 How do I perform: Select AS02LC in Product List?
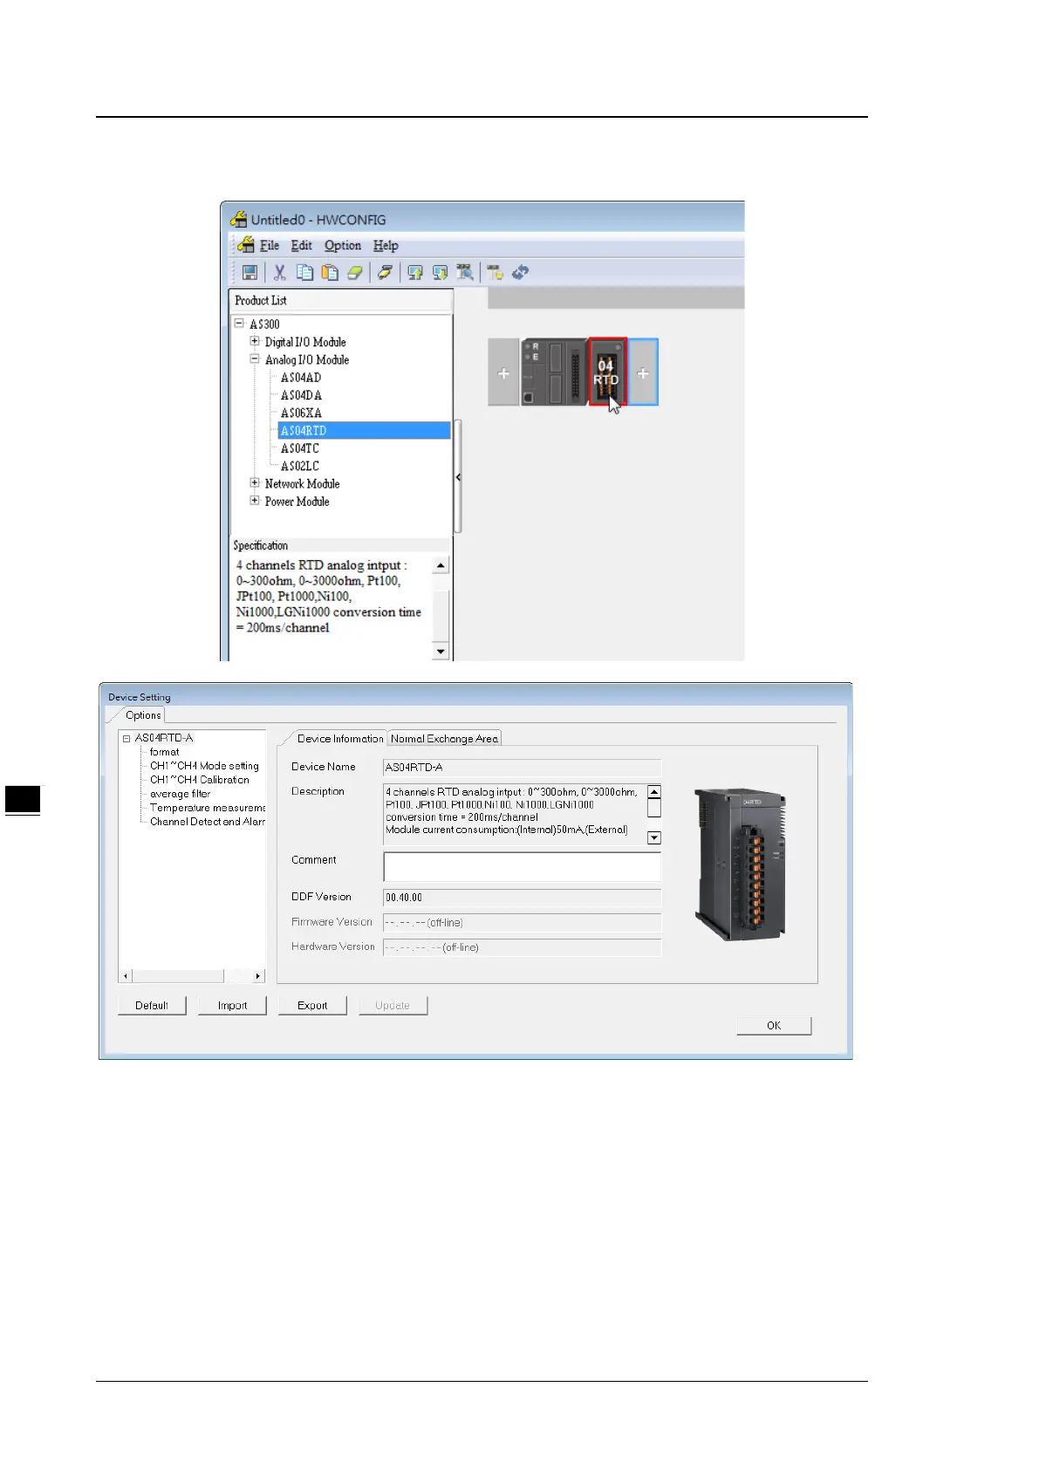(300, 466)
